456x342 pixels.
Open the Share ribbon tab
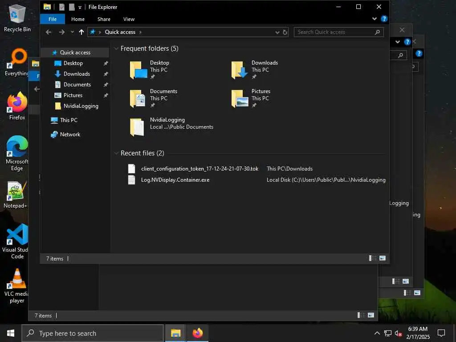(104, 19)
